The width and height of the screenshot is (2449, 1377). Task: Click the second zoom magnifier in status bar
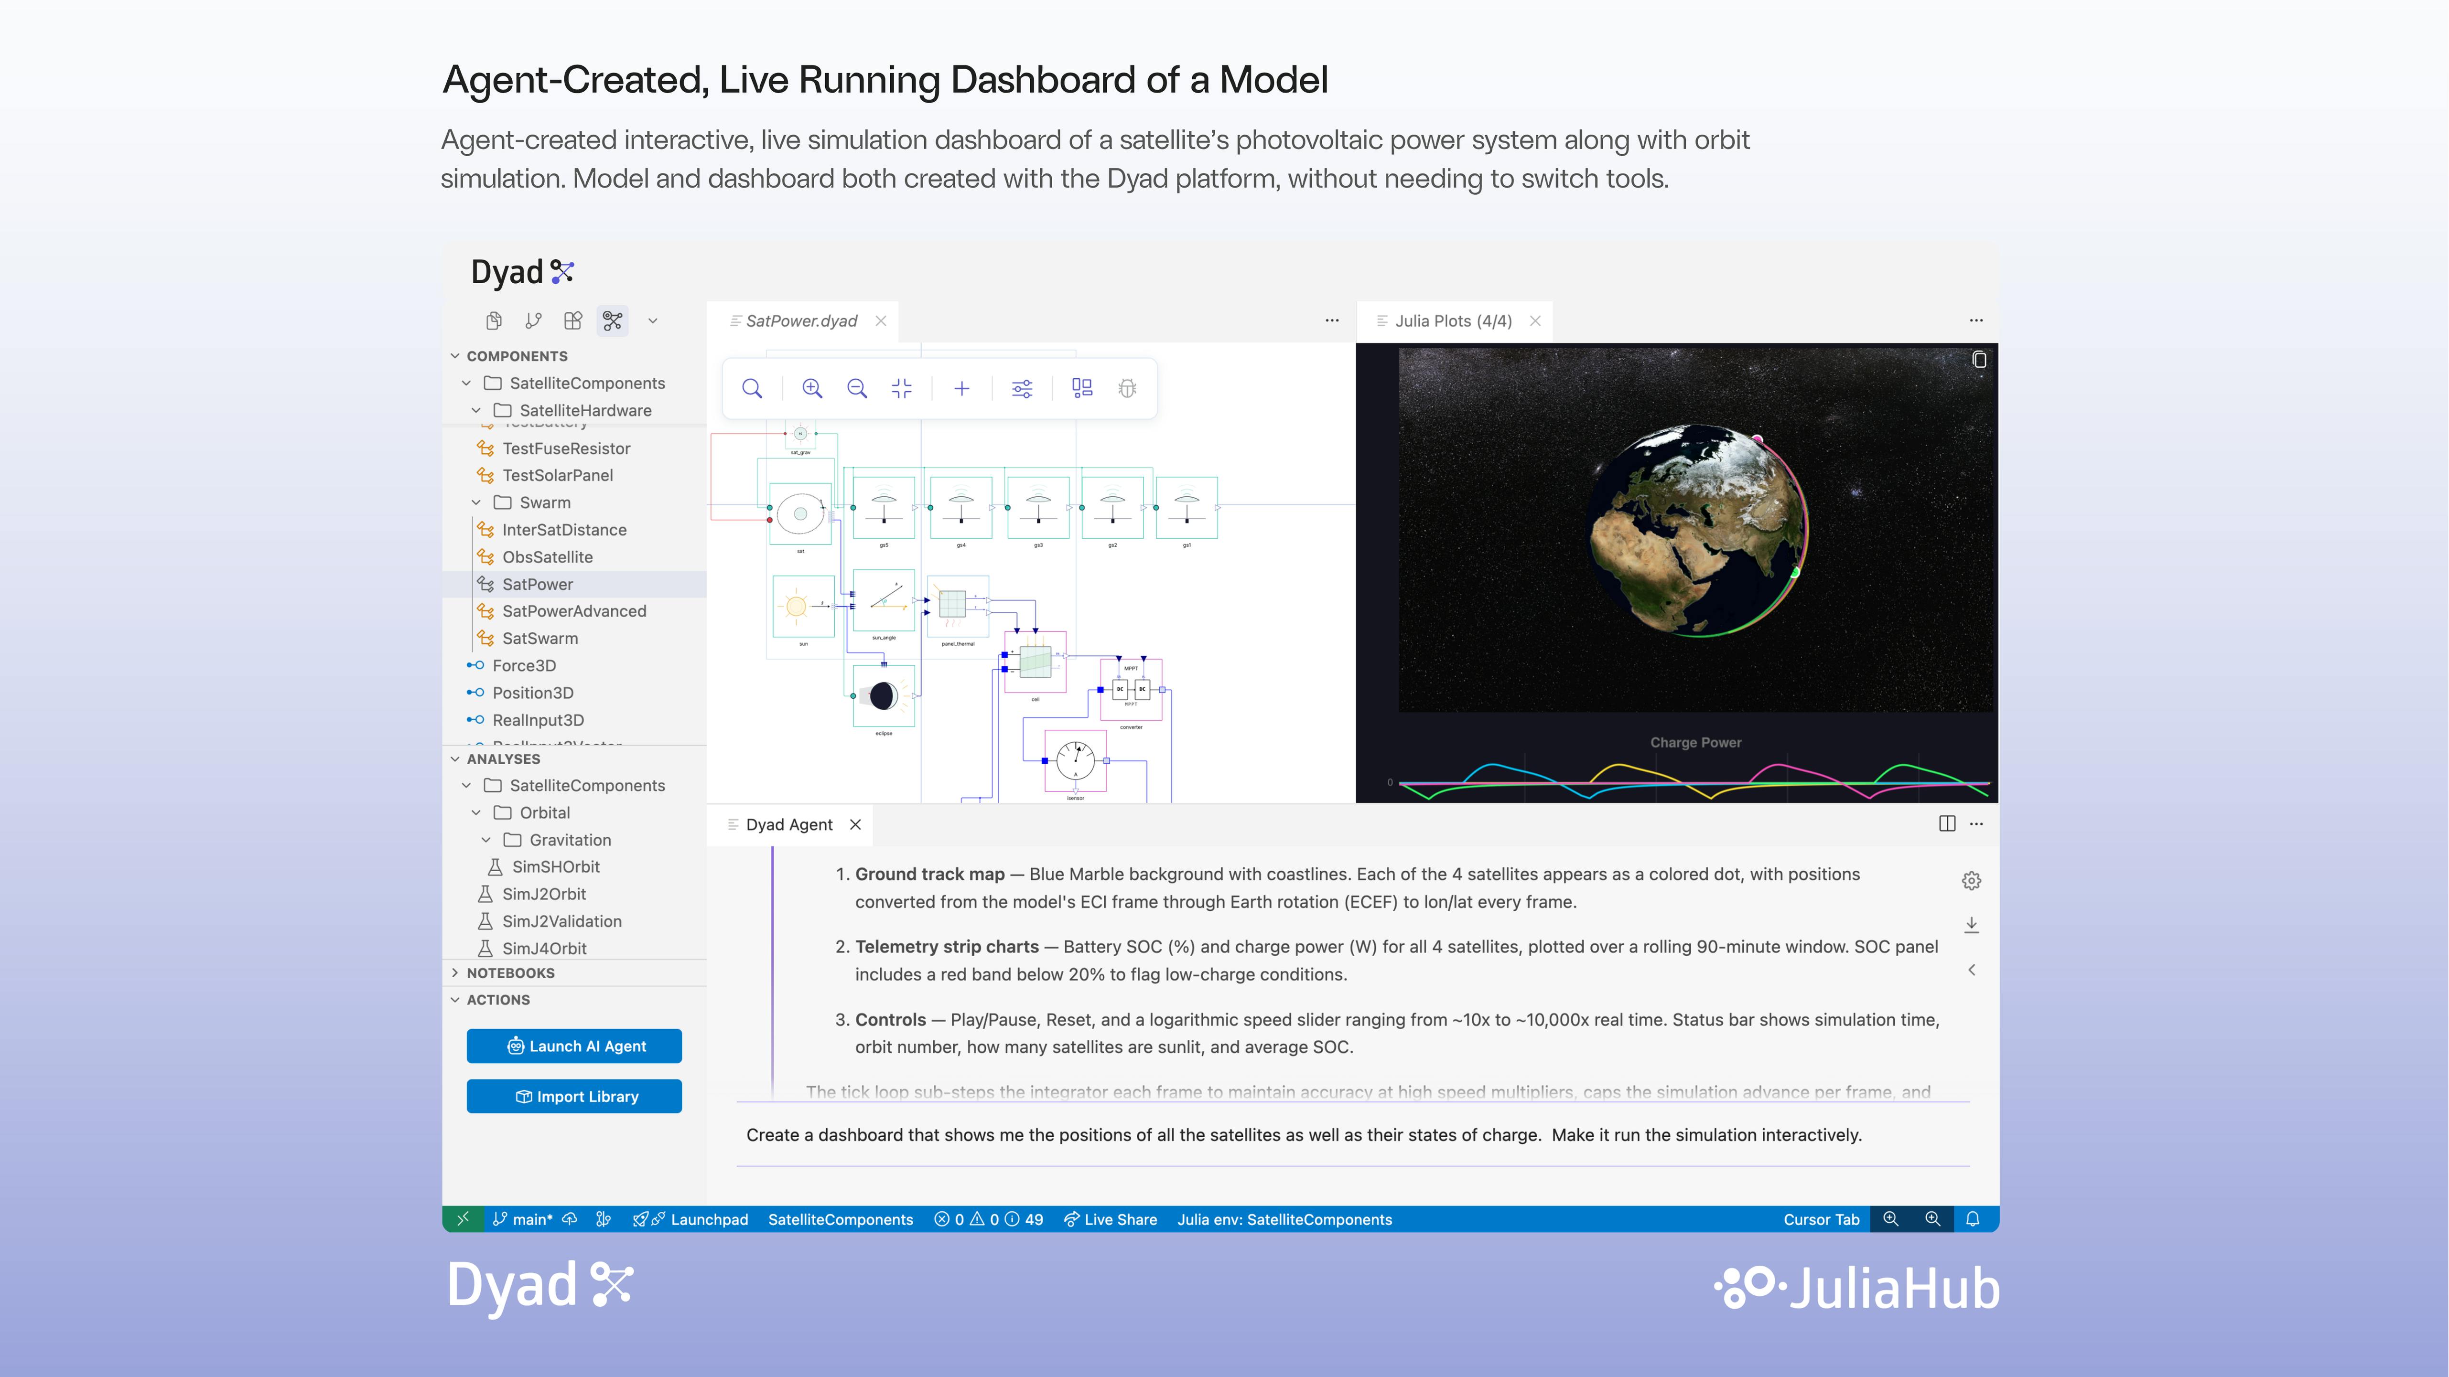tap(1933, 1219)
